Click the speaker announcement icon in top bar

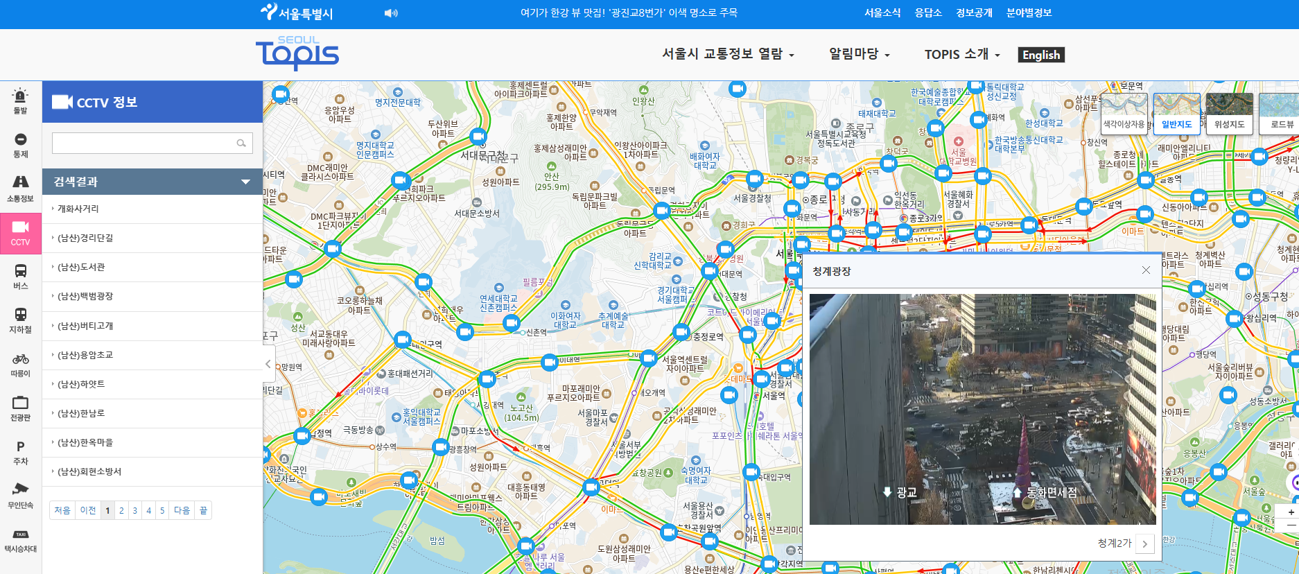pyautogui.click(x=391, y=13)
